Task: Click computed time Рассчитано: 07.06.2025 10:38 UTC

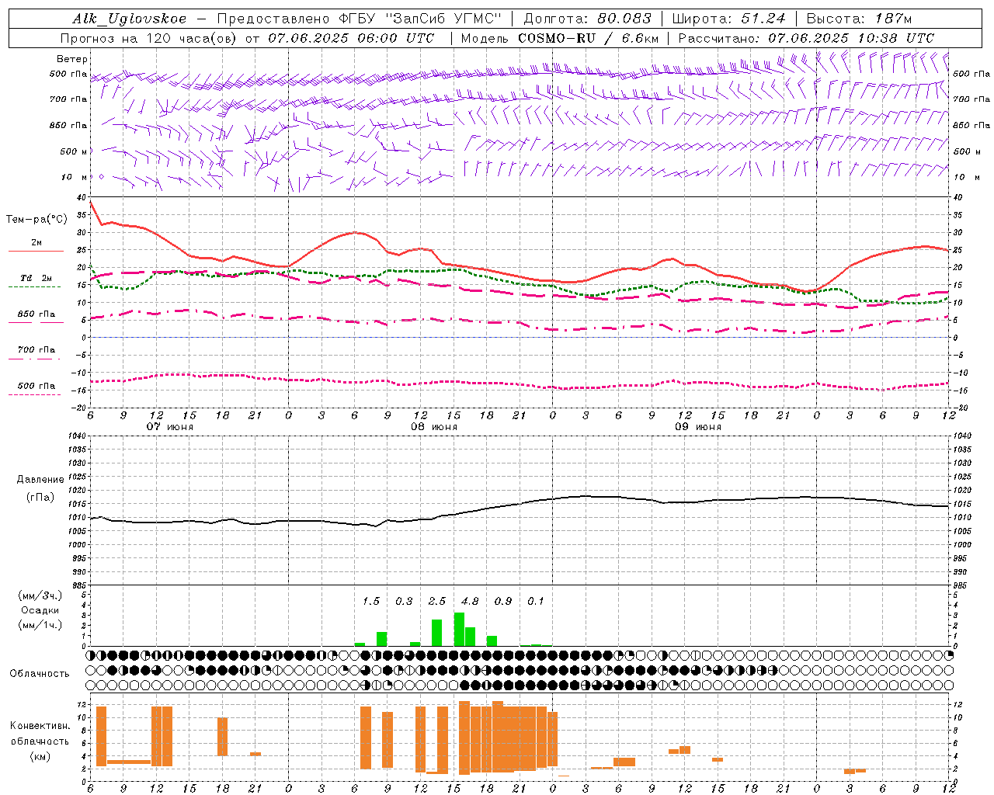Action: point(806,38)
